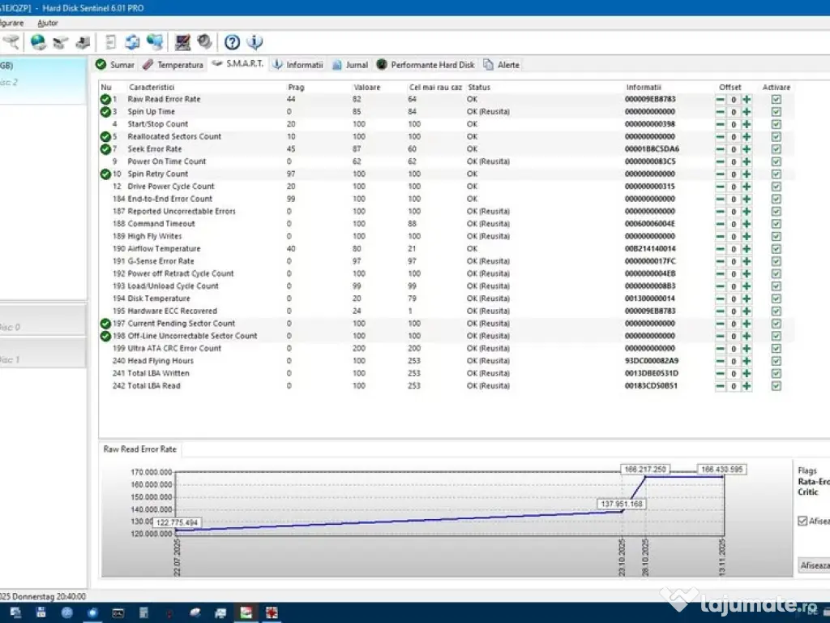
Task: Toggle the Afiseaza checkbox beside the graph
Action: click(802, 521)
